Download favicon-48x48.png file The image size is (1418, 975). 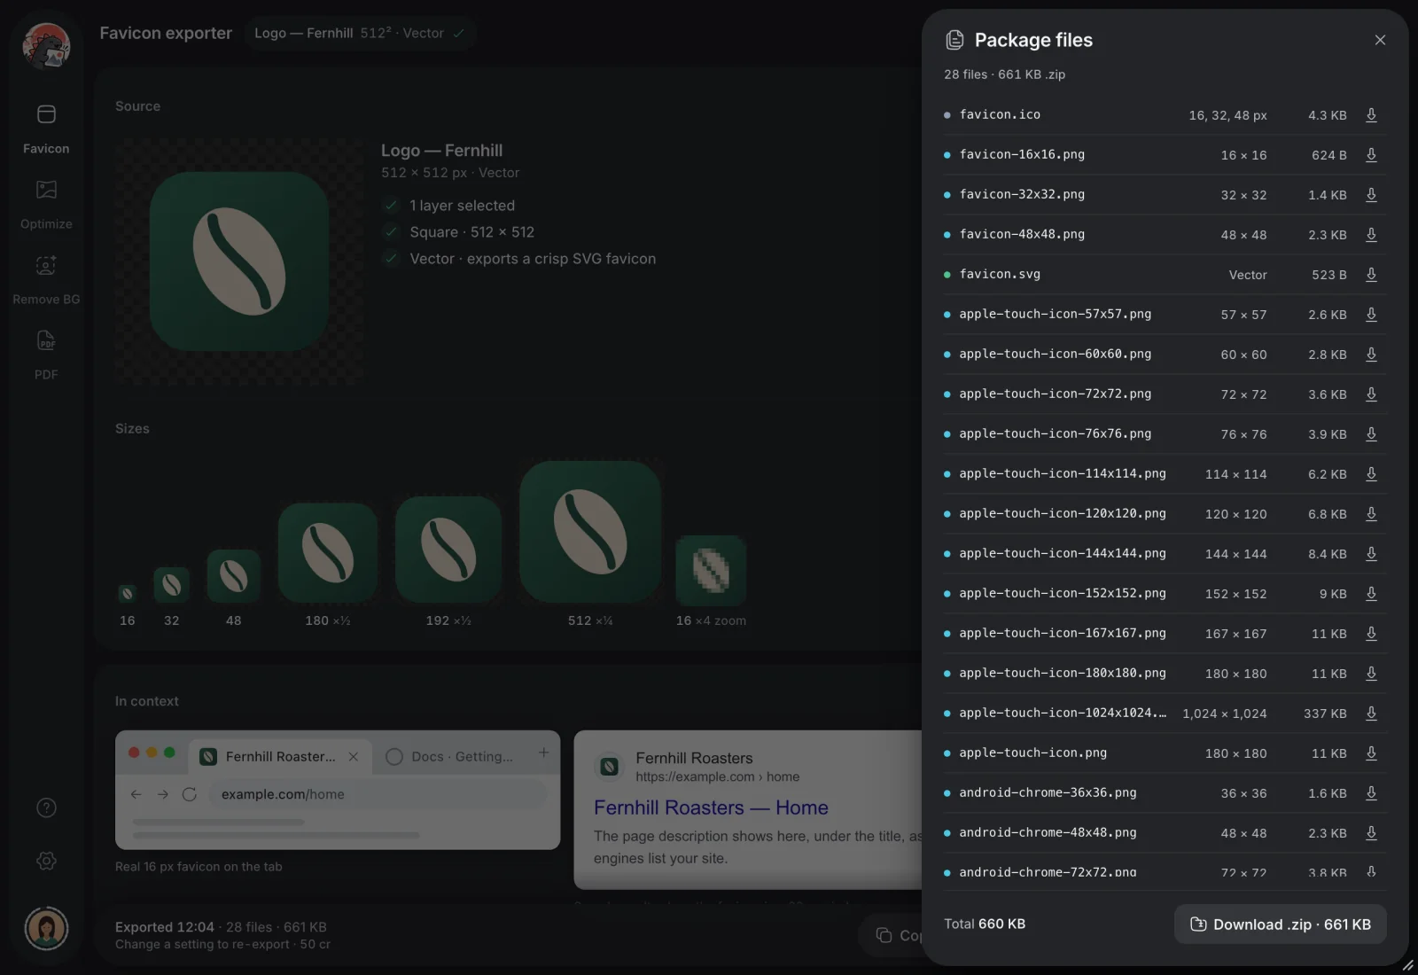(x=1371, y=235)
